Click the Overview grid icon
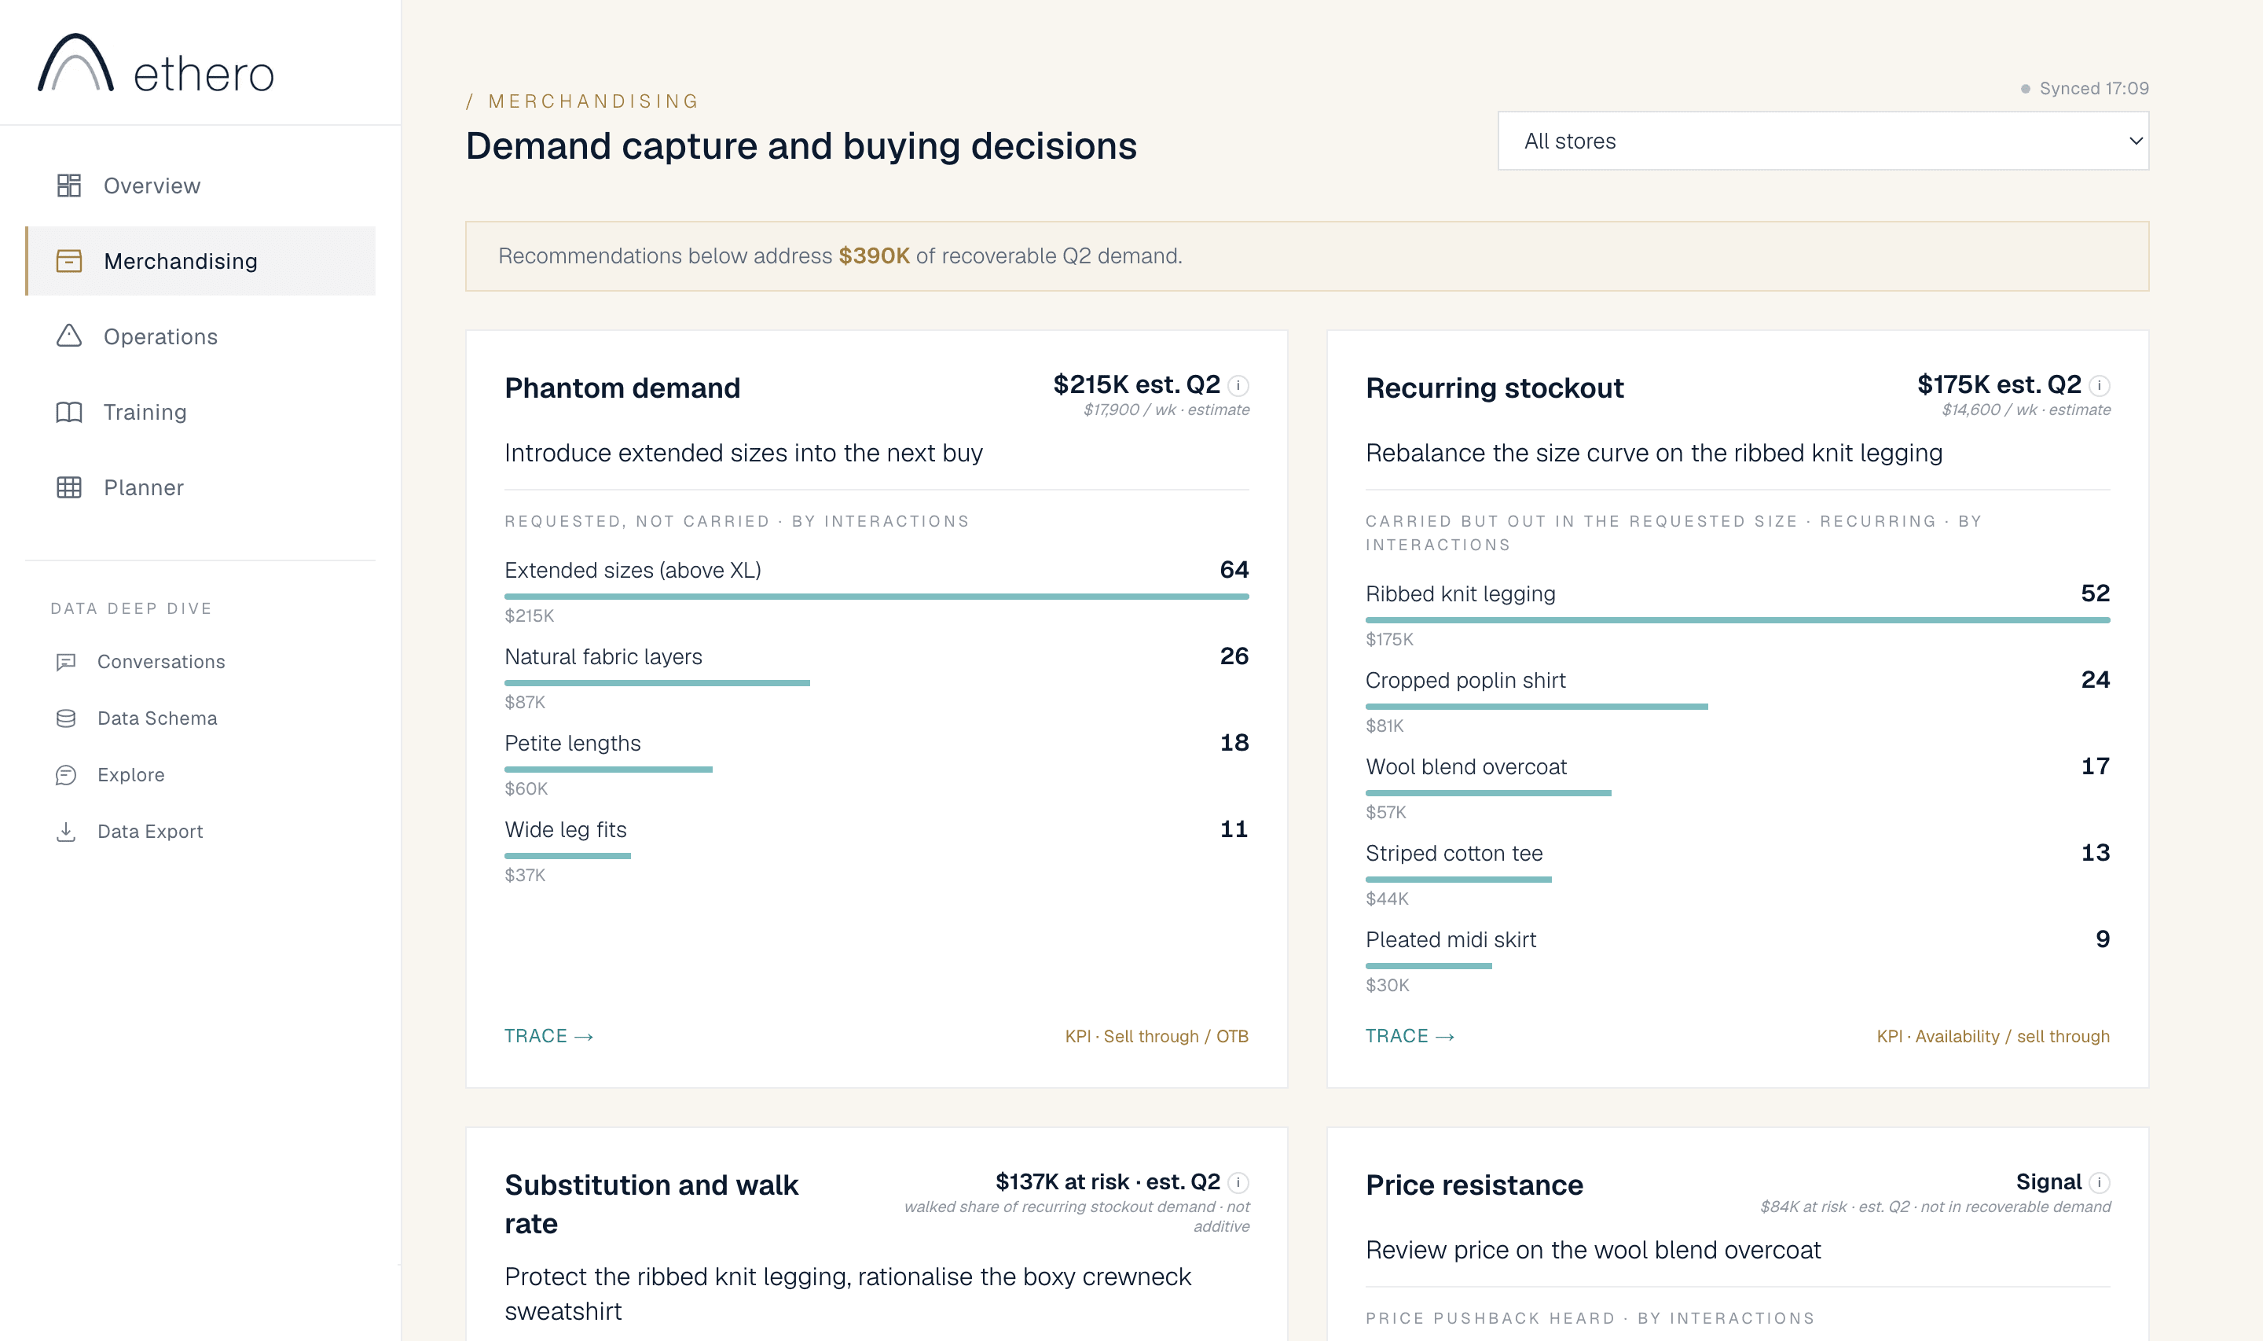The height and width of the screenshot is (1341, 2263). pyautogui.click(x=68, y=186)
